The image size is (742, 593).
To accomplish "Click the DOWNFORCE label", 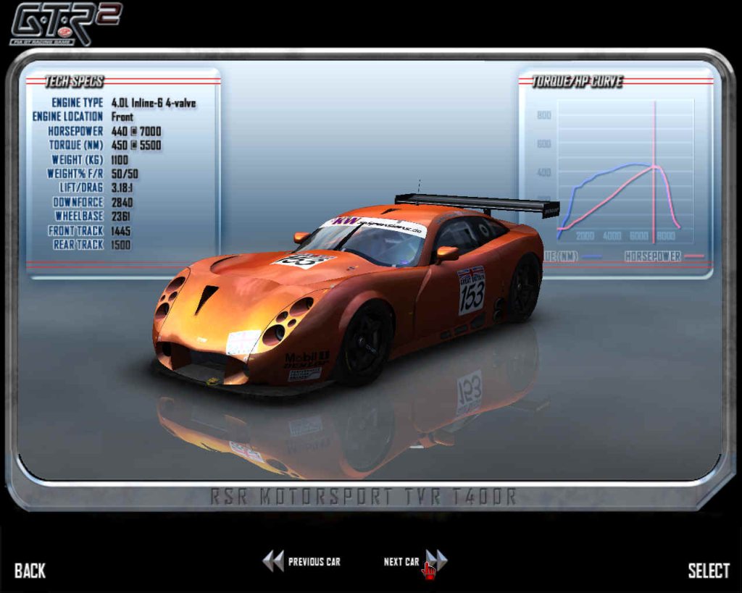I will click(x=78, y=203).
